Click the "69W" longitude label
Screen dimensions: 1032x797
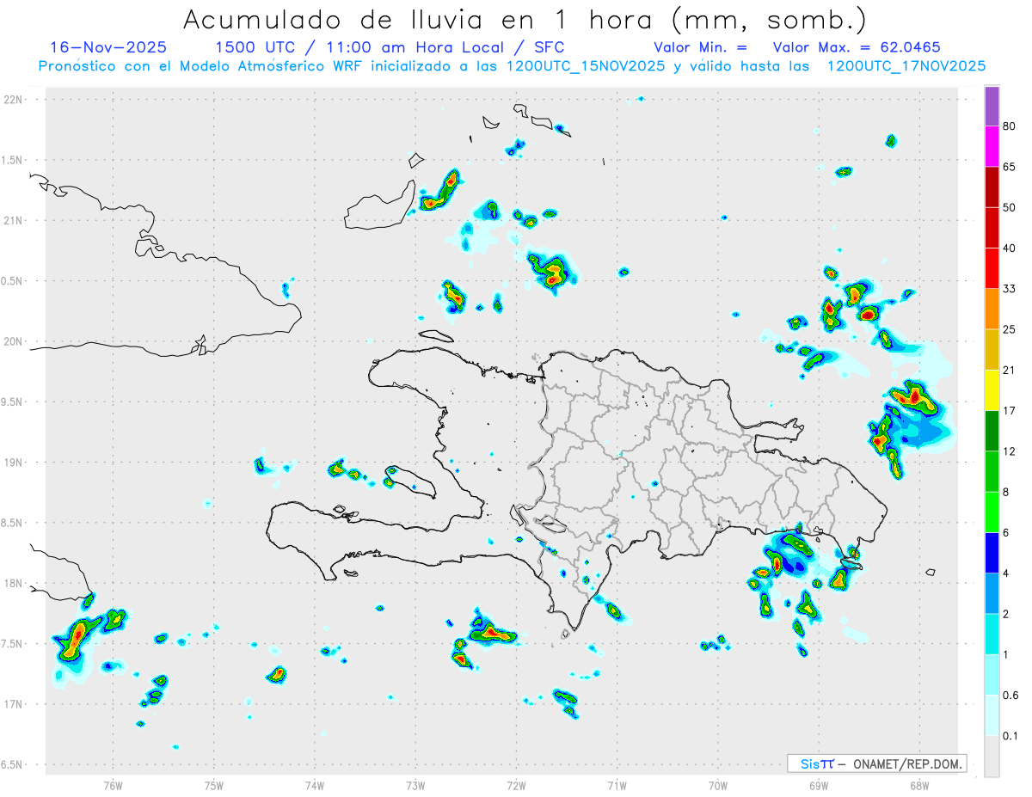(819, 785)
